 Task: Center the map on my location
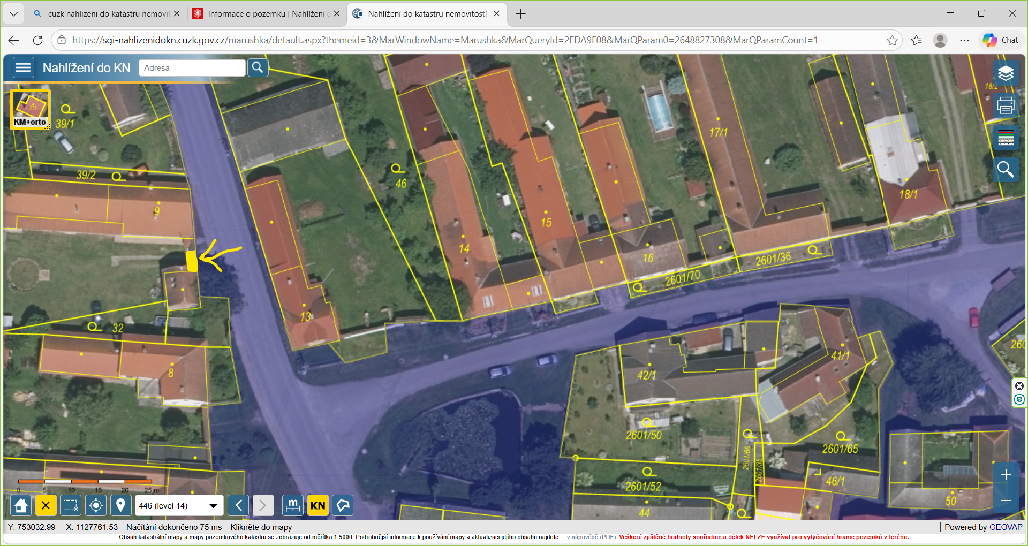pos(96,505)
